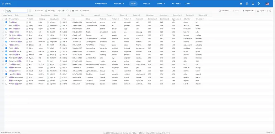This screenshot has height=134, width=275.
Task: Click document icon beside price 940.88
Action: pos(60,32)
